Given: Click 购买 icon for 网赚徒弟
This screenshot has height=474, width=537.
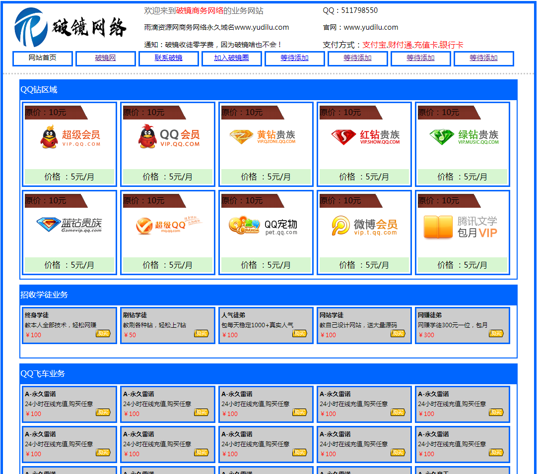Looking at the screenshot, I should (x=496, y=333).
